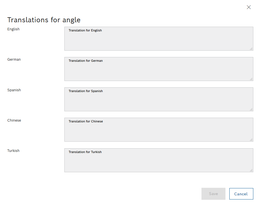Screen dimensions: 260x207
Task: Click the Translations for angle heading
Action: coord(44,20)
